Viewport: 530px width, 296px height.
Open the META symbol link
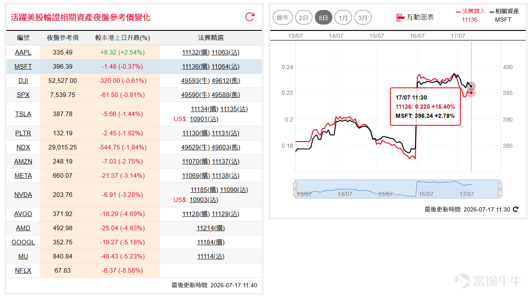(x=23, y=176)
